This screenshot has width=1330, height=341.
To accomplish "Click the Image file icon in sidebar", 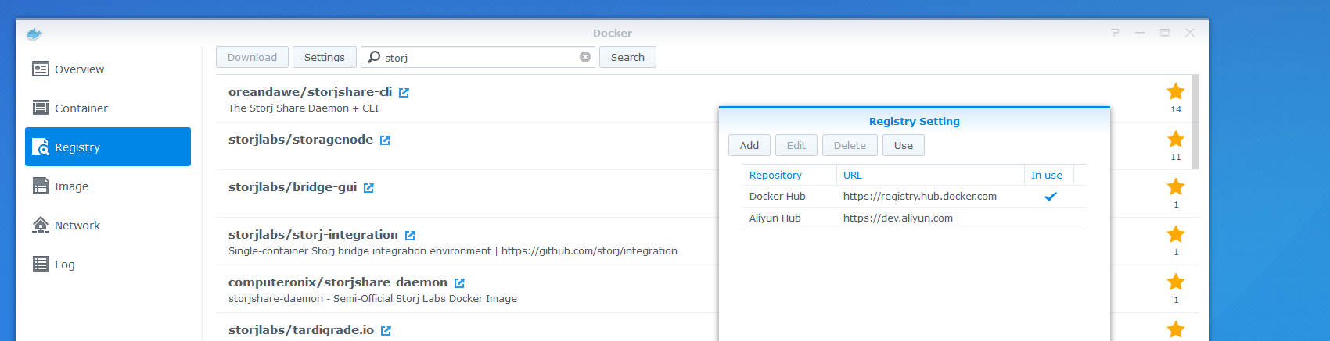I will [41, 186].
